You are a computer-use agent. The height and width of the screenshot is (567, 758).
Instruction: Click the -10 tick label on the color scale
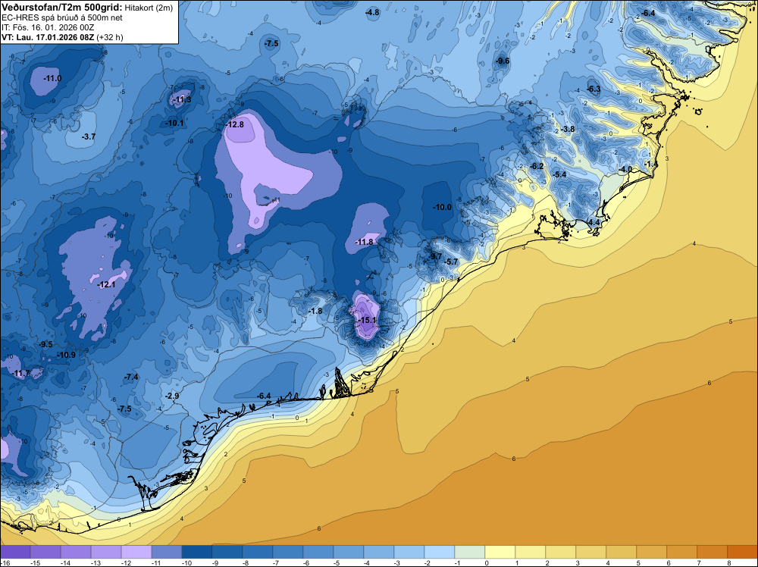point(186,562)
